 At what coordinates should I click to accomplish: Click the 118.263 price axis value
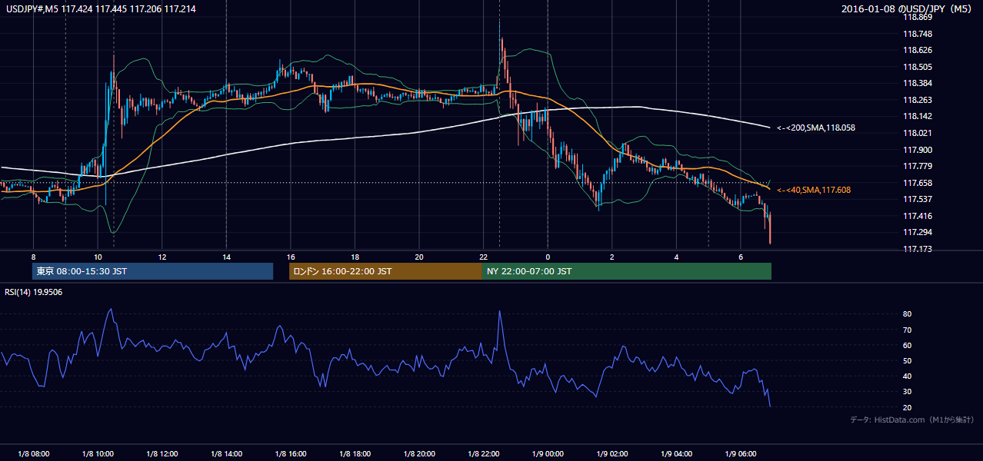pos(918,100)
